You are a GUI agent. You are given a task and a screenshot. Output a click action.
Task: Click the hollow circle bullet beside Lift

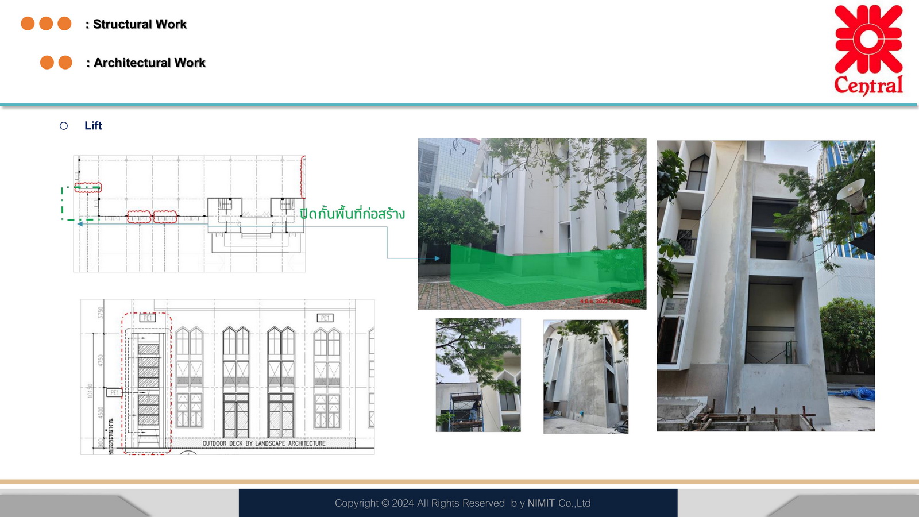tap(64, 126)
